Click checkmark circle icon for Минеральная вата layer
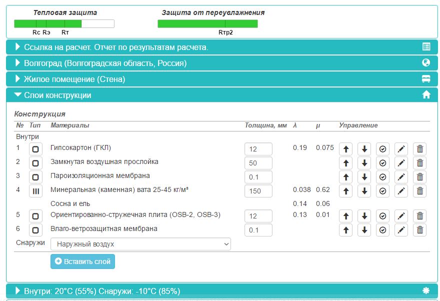The image size is (440, 301). pos(383,191)
